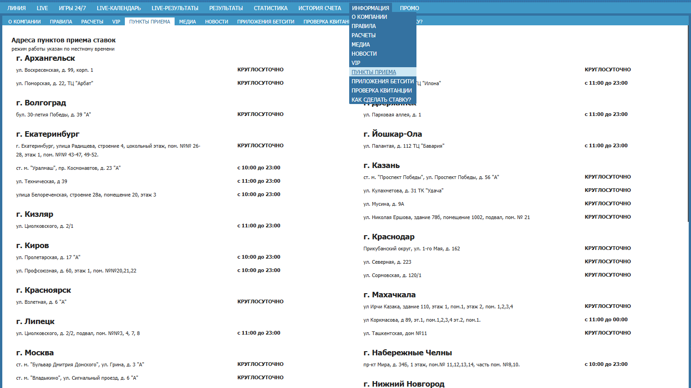
Task: Open the ЛИНИЯ section in top navigation
Action: [x=17, y=8]
